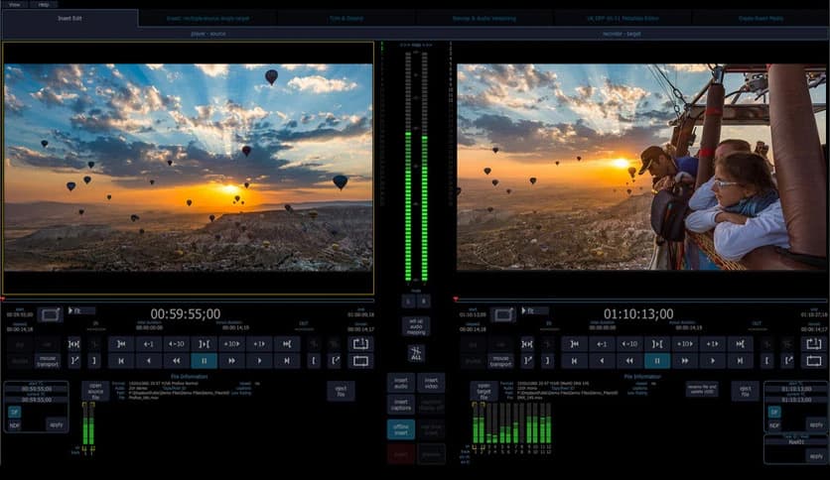Rewind the recorder target player
Screen dimensions: 830x480
point(629,361)
